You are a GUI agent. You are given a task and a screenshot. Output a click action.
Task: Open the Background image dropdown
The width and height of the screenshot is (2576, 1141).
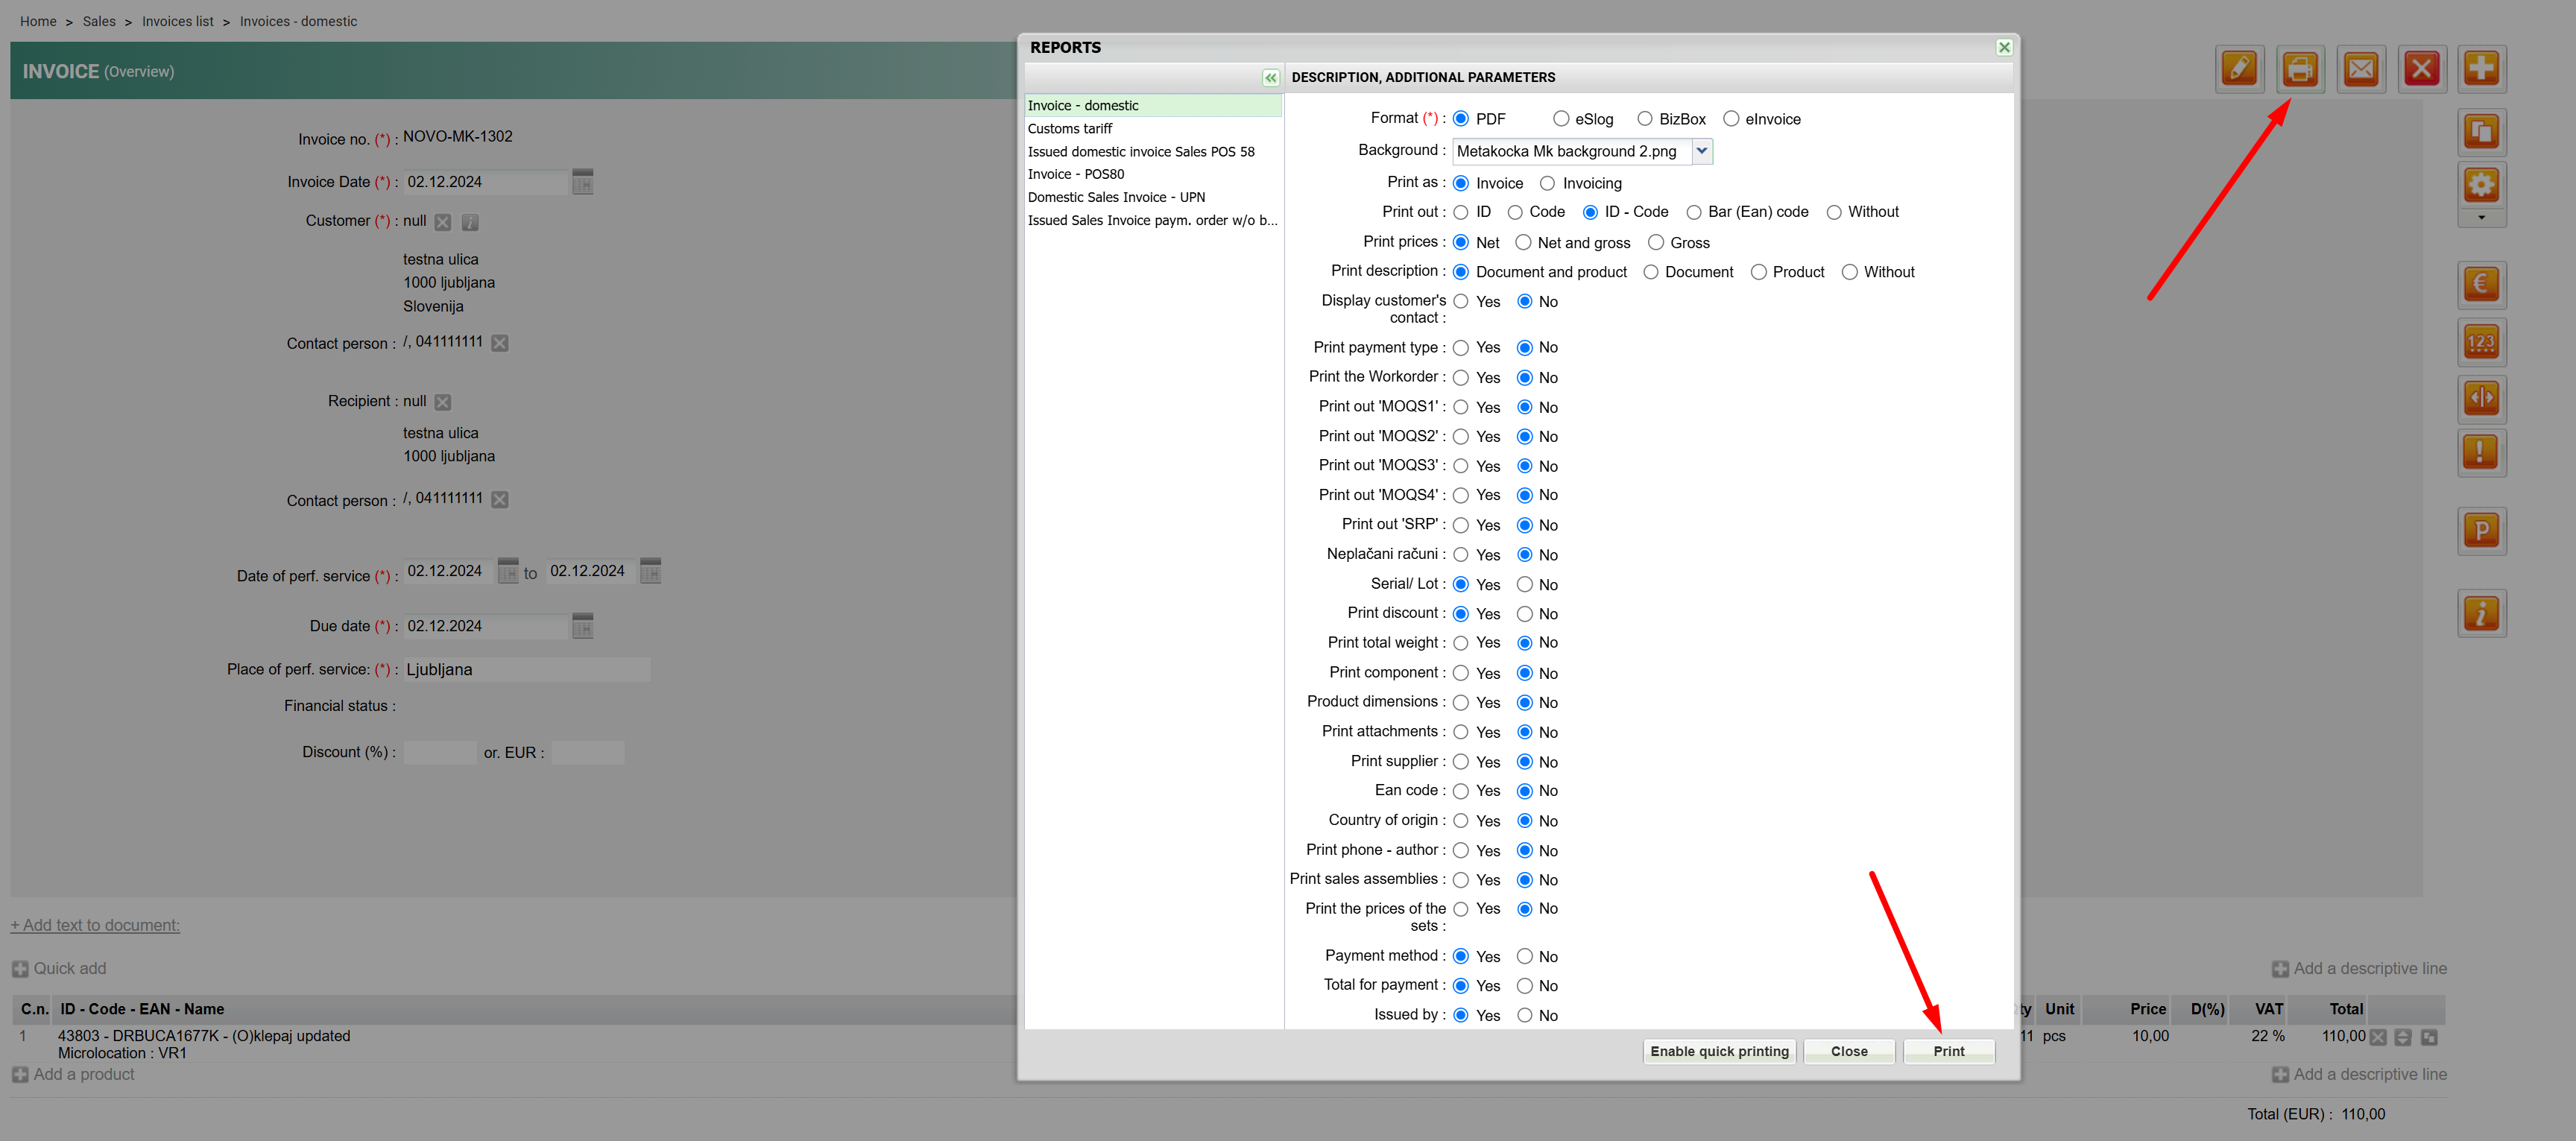tap(1702, 151)
